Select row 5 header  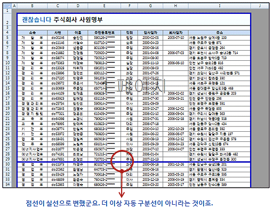(x=7, y=38)
